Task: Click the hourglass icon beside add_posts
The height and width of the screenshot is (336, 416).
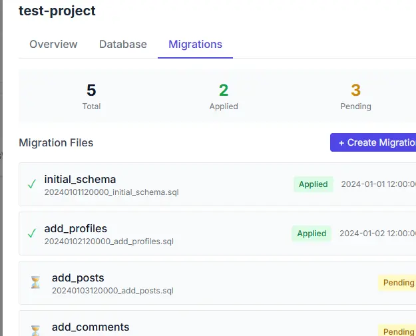Action: [x=35, y=282]
